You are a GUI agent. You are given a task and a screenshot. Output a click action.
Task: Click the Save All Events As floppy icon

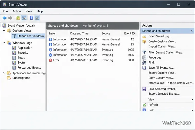[144, 68]
